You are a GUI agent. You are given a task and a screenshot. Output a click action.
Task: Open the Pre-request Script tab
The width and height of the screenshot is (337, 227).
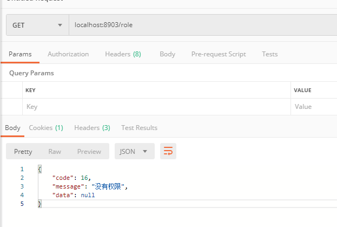click(219, 54)
